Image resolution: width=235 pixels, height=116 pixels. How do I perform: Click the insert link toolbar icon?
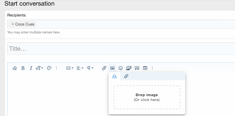(x=104, y=68)
